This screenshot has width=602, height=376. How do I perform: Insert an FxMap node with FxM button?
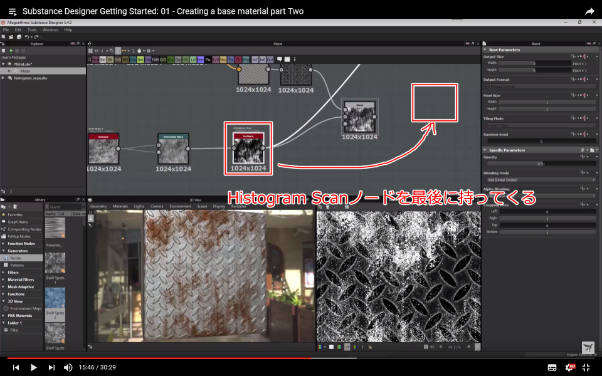[156, 60]
